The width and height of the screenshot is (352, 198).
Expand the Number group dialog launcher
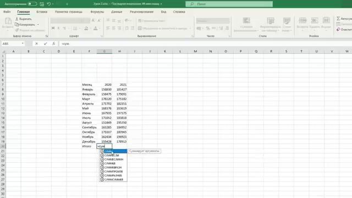tap(229, 36)
